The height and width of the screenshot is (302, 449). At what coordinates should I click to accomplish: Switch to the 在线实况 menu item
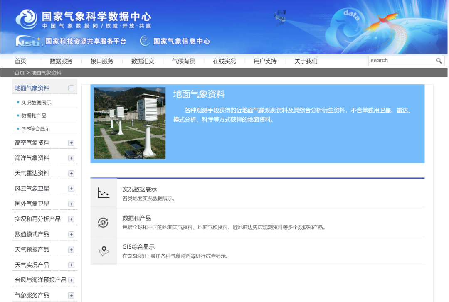tap(224, 61)
